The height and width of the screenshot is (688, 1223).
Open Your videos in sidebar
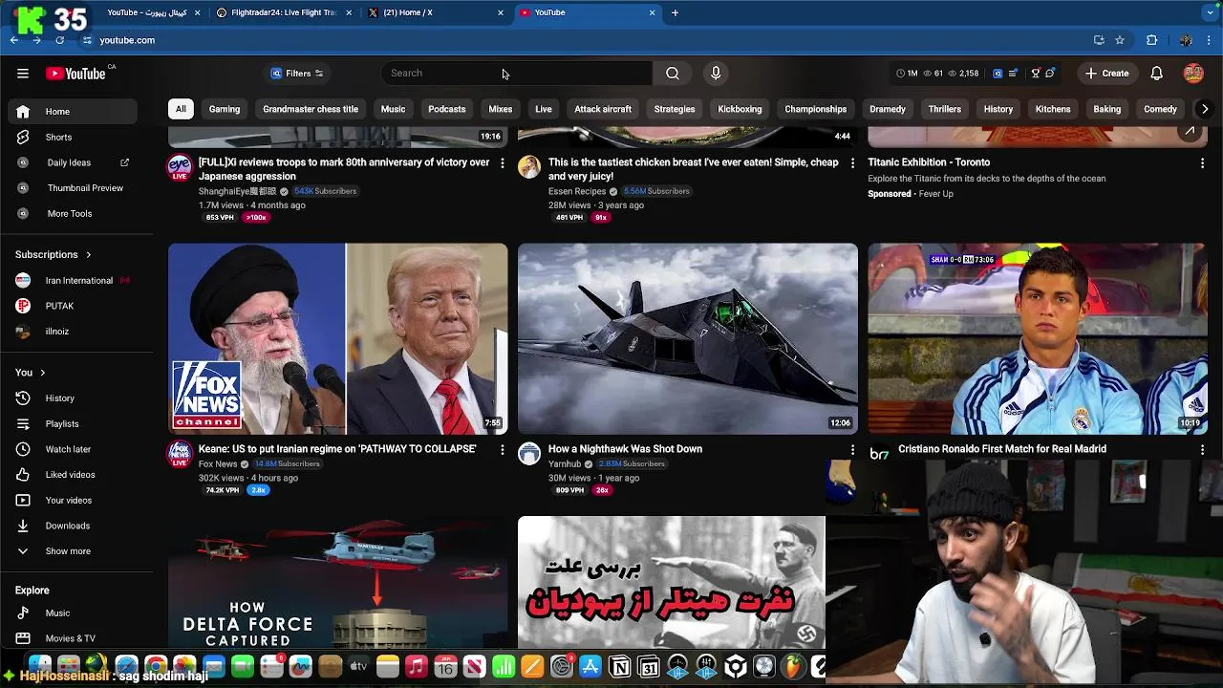(x=69, y=500)
